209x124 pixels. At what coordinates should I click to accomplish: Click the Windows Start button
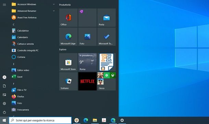(4, 121)
